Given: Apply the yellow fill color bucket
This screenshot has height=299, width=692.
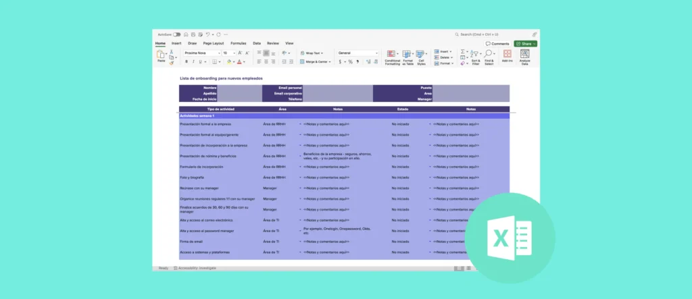Looking at the screenshot, I should coord(229,61).
